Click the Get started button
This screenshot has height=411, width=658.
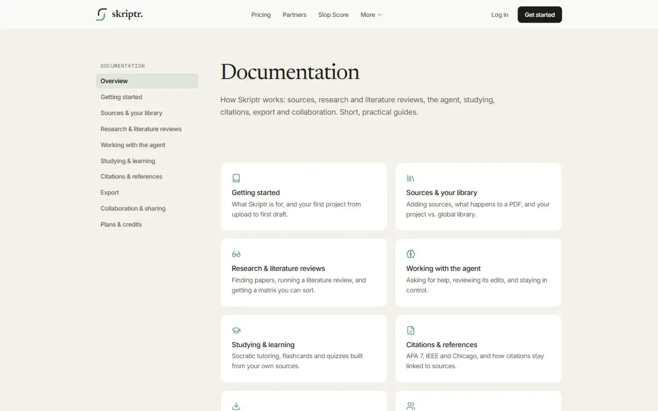[540, 15]
